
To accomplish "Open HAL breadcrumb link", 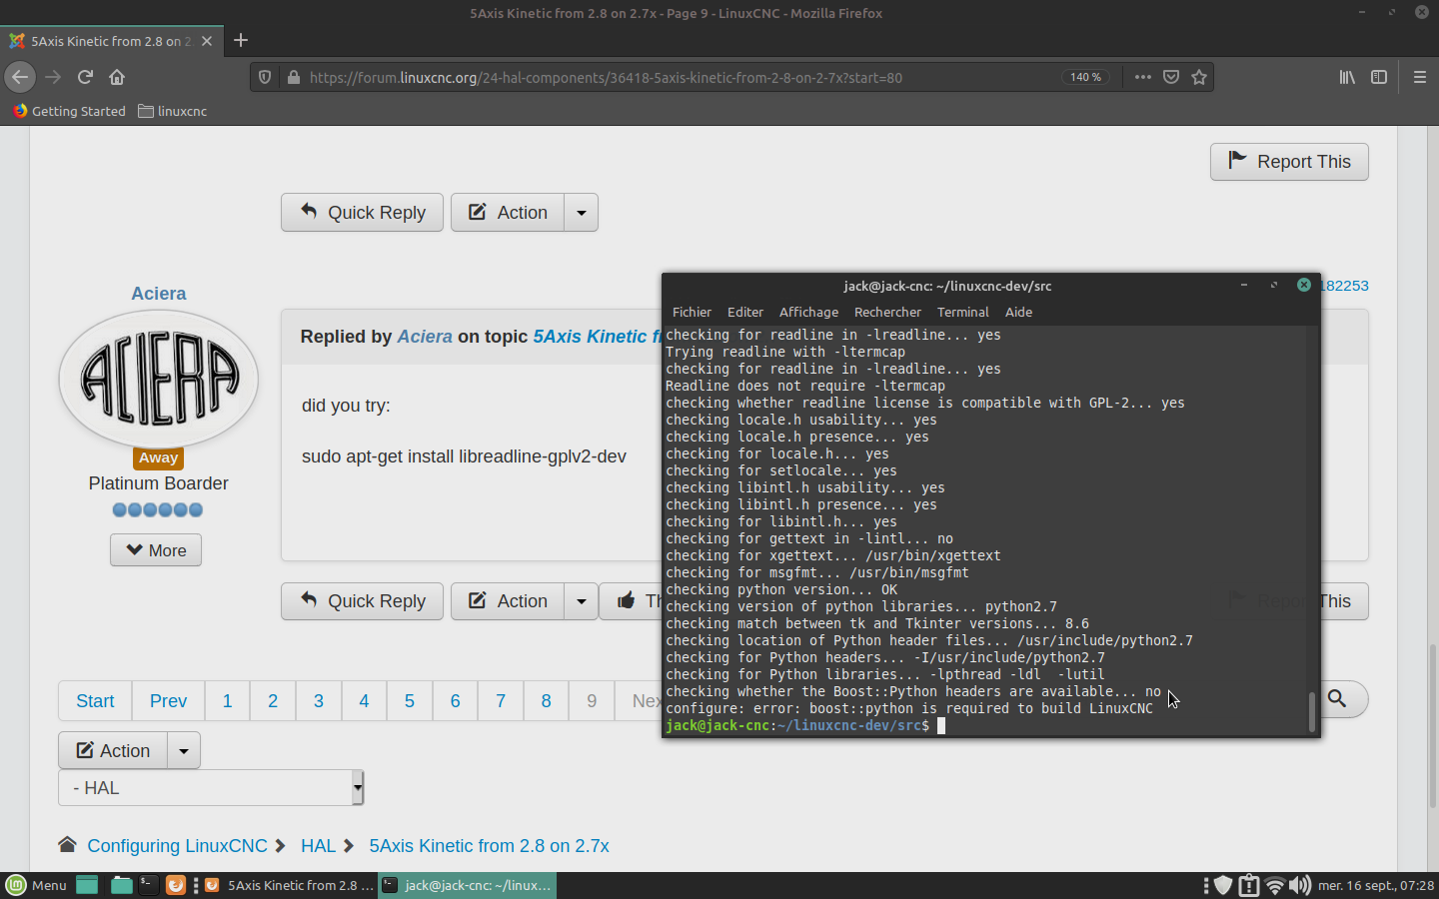I will click(318, 846).
